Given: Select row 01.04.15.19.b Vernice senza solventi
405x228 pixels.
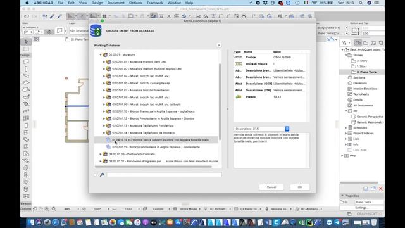Looking at the screenshot, I should pyautogui.click(x=156, y=140).
